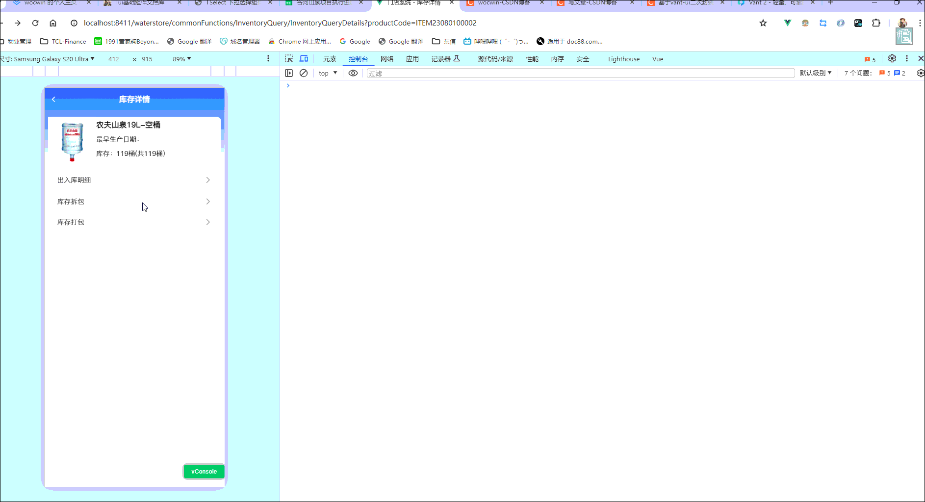Open the 哔哩哔哩 bookmark
This screenshot has height=502, width=925.
point(496,42)
